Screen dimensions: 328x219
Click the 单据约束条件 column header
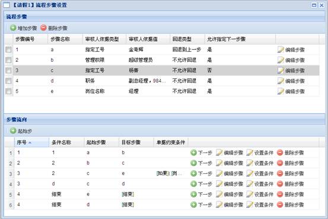171,142
